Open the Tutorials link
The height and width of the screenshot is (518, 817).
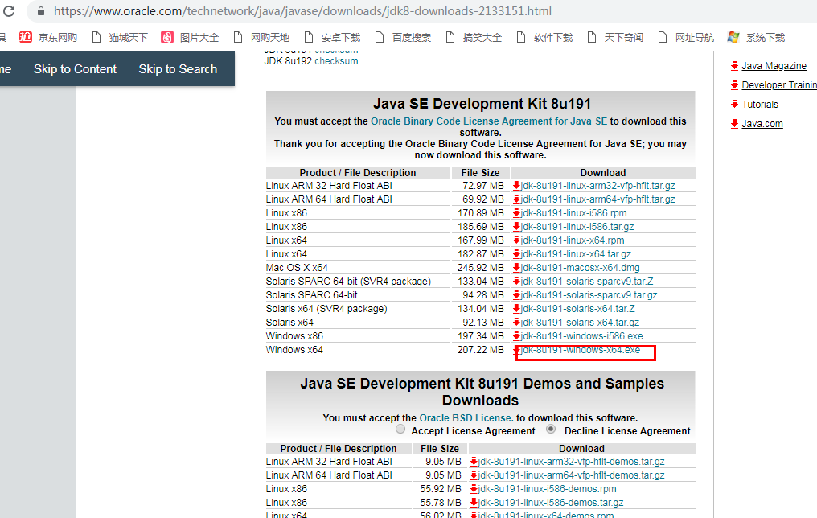click(760, 105)
